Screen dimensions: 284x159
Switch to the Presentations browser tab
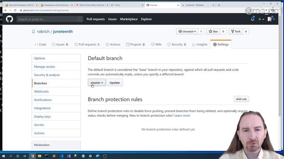[56, 5]
